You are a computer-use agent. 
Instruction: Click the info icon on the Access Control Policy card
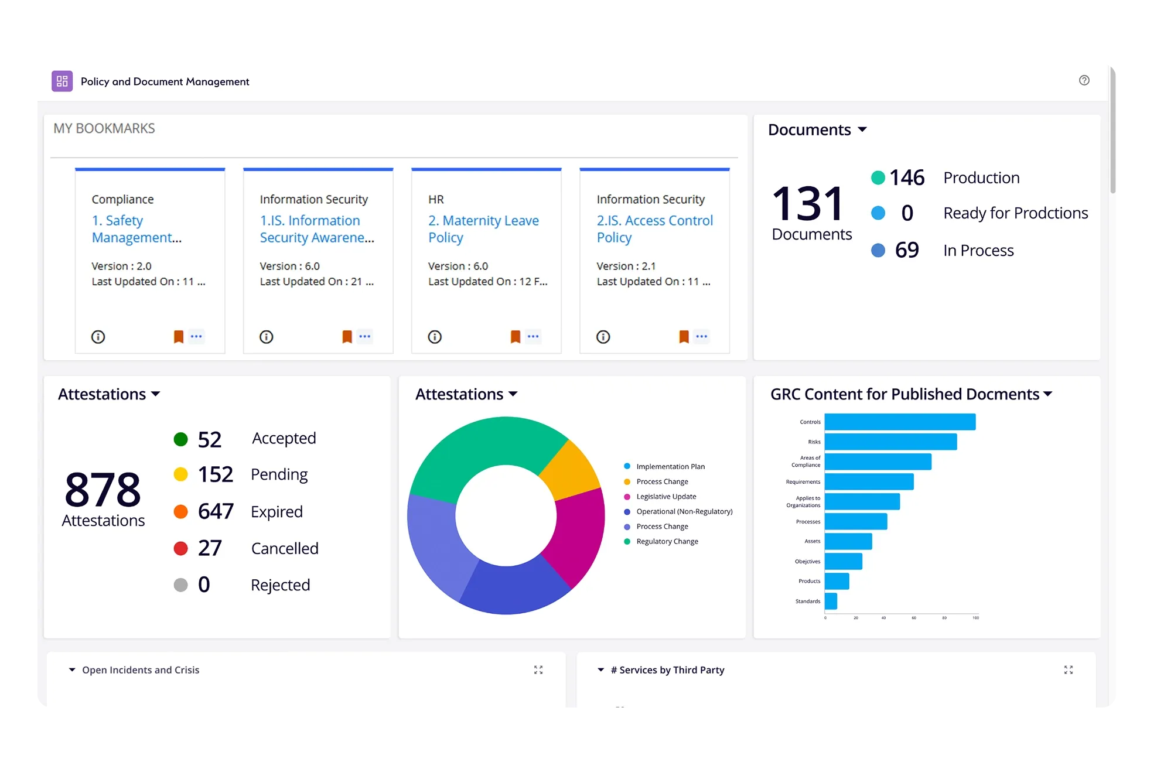(x=603, y=336)
